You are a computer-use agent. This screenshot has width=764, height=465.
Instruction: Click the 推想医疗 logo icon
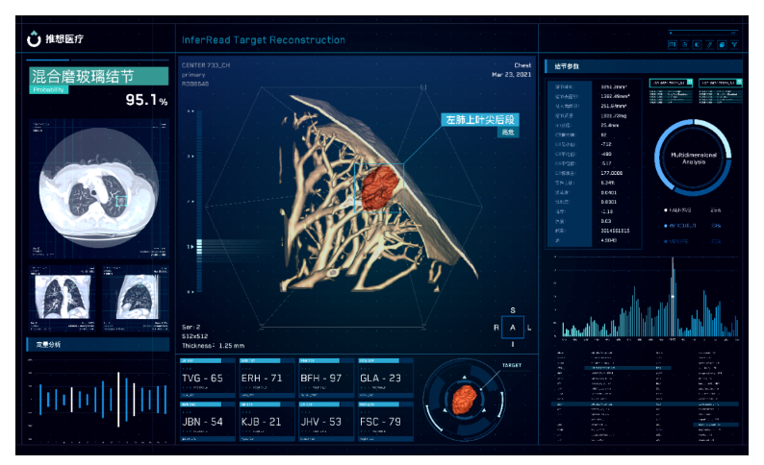[35, 39]
